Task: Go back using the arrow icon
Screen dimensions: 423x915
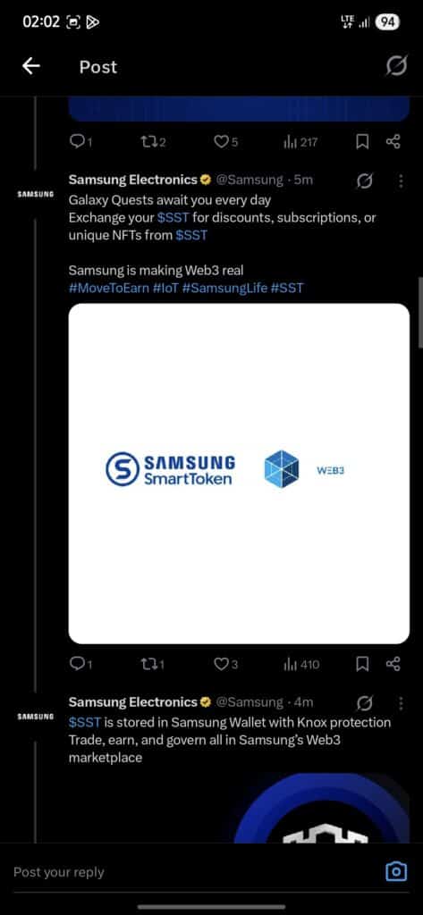Action: (x=31, y=66)
